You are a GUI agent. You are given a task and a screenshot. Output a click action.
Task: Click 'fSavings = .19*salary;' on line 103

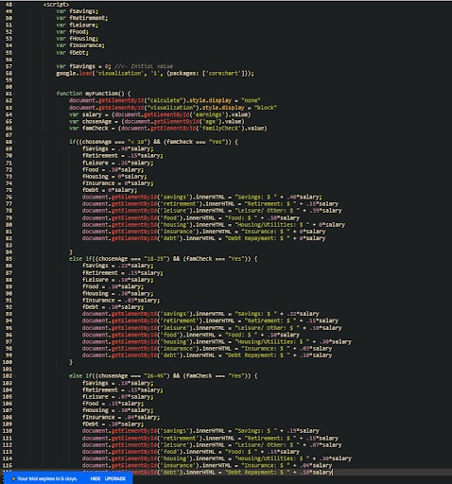coord(118,383)
